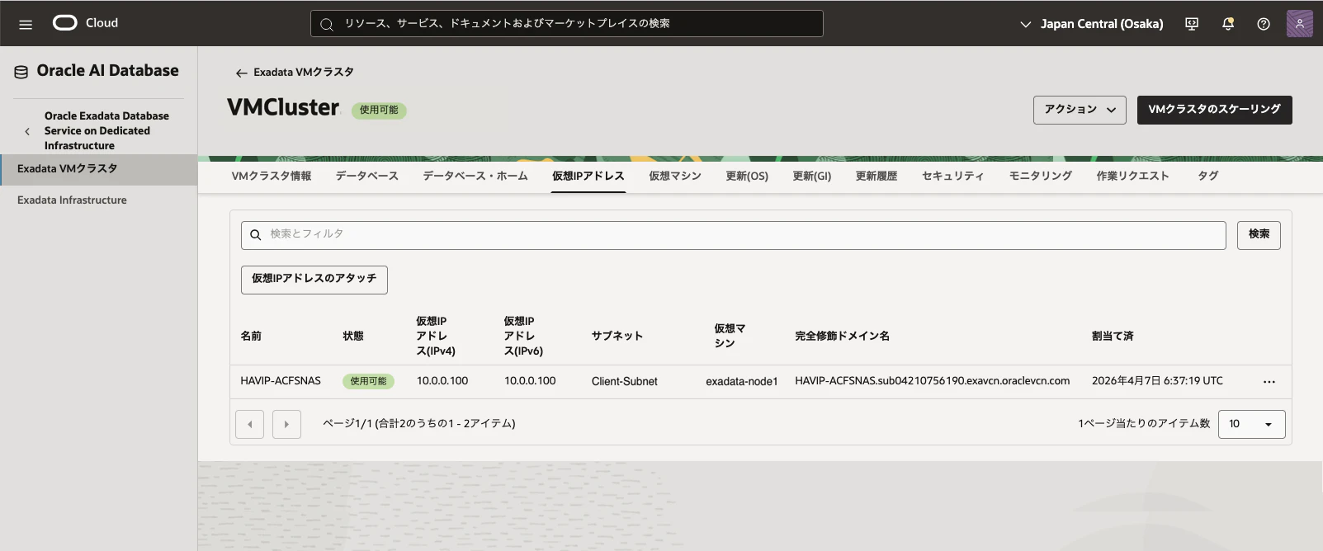Go to the next page arrow
Viewport: 1323px width, 551px height.
[286, 424]
